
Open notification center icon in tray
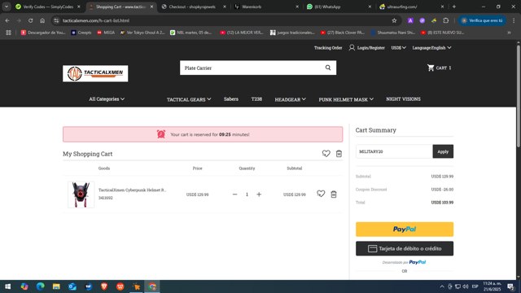coord(510,286)
